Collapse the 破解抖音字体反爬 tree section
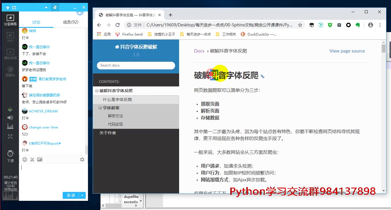Image resolution: width=391 pixels, height=210 pixels. point(96,90)
